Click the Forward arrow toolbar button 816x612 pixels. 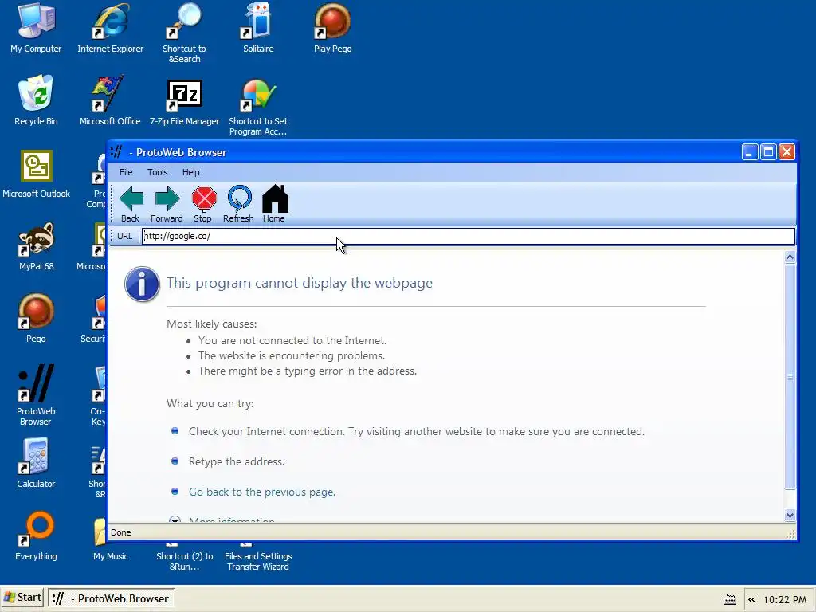pos(167,204)
